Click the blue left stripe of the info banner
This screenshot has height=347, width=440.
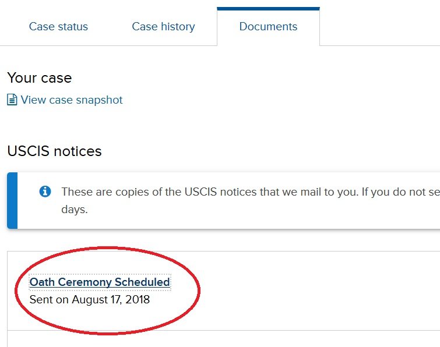tap(12, 201)
